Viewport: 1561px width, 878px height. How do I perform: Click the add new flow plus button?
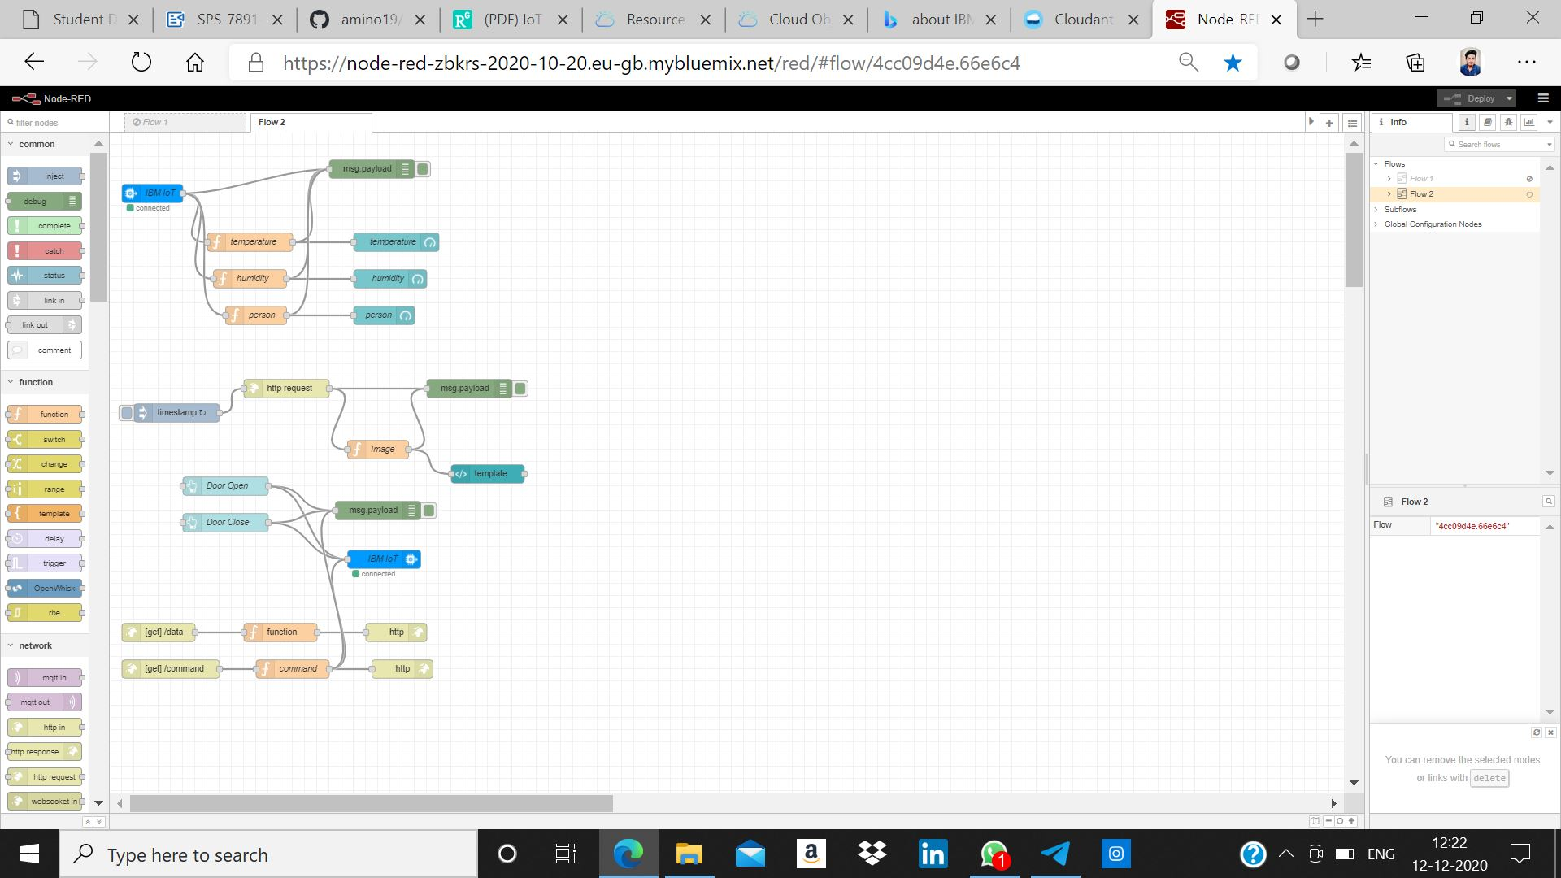tap(1329, 123)
